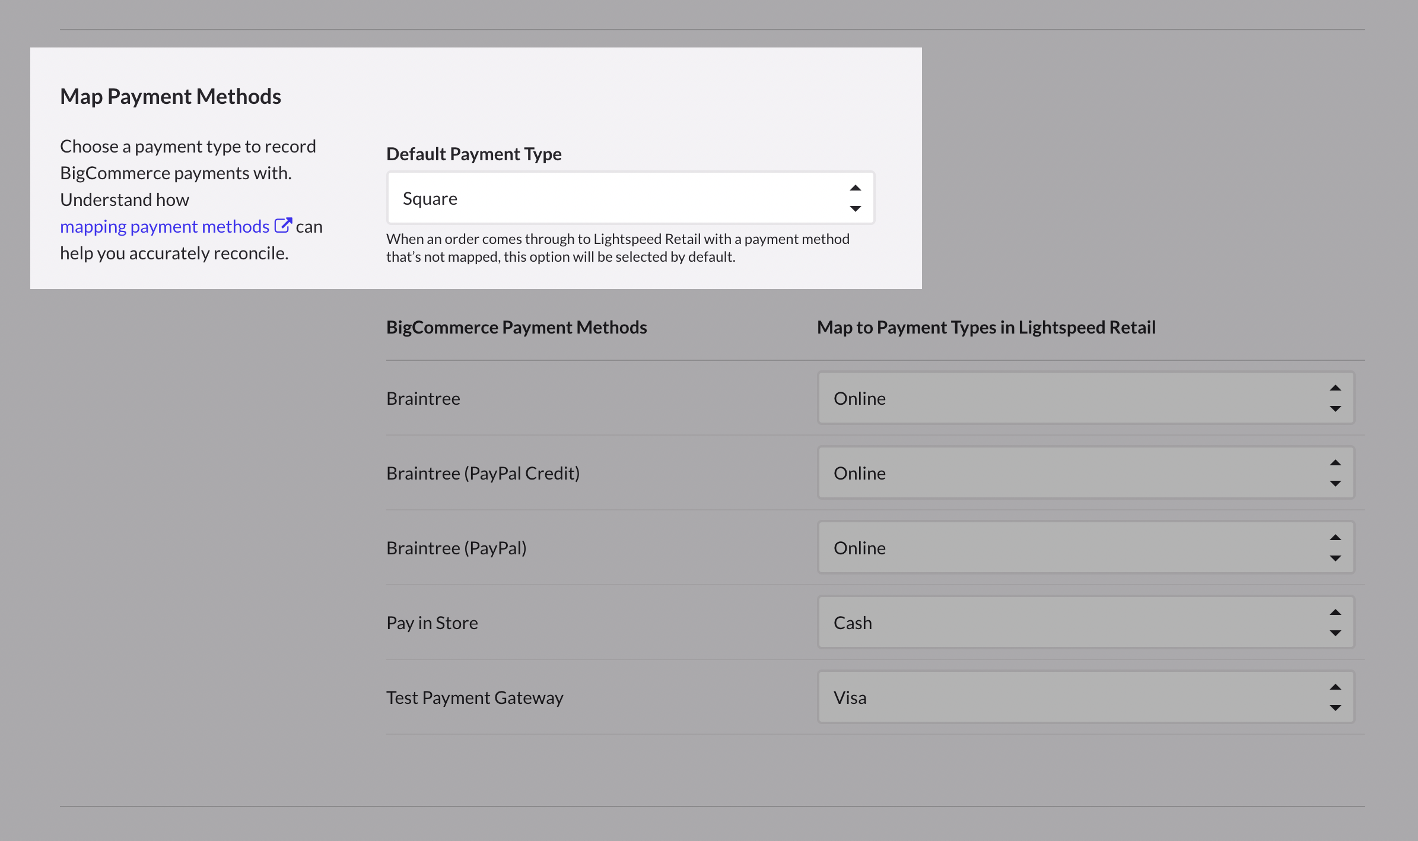Viewport: 1418px width, 841px height.
Task: Click the Default Payment Type label
Action: coord(473,154)
